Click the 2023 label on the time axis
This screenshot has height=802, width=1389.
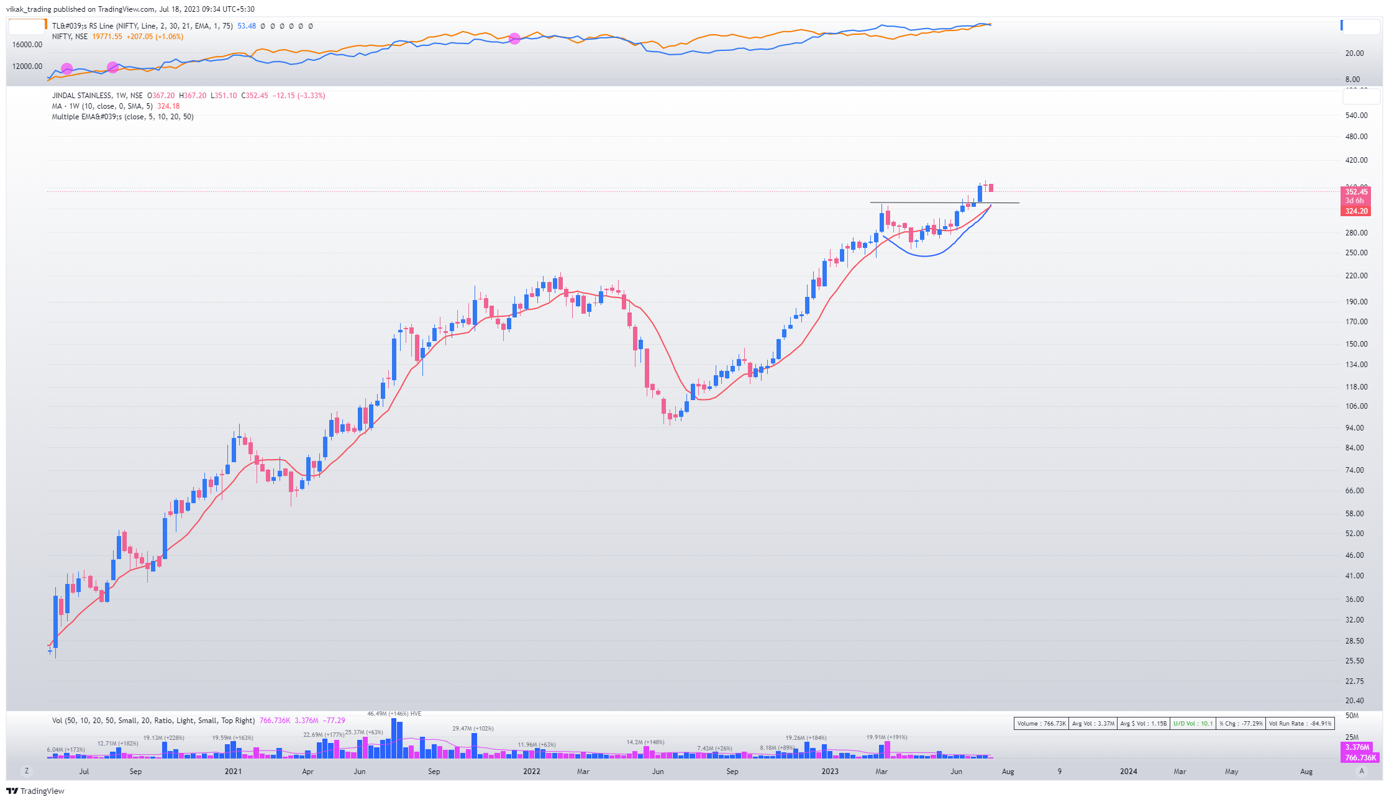click(x=830, y=772)
